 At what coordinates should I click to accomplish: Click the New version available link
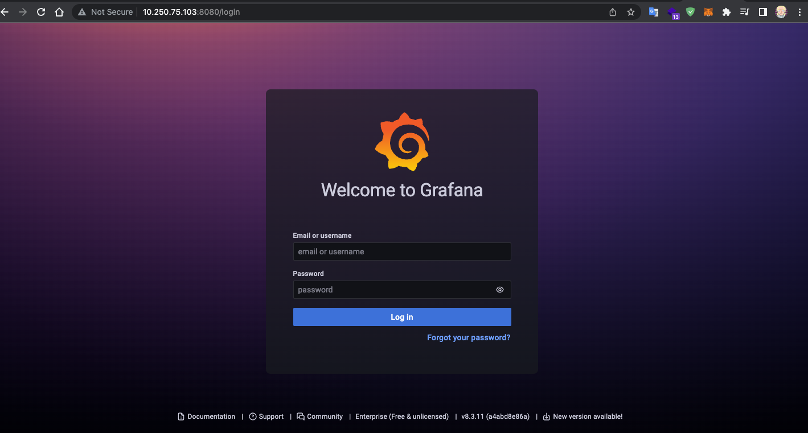(x=583, y=416)
